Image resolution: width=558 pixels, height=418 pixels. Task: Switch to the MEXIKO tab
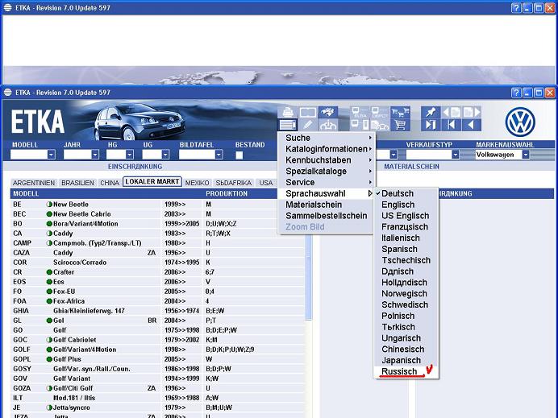point(197,183)
